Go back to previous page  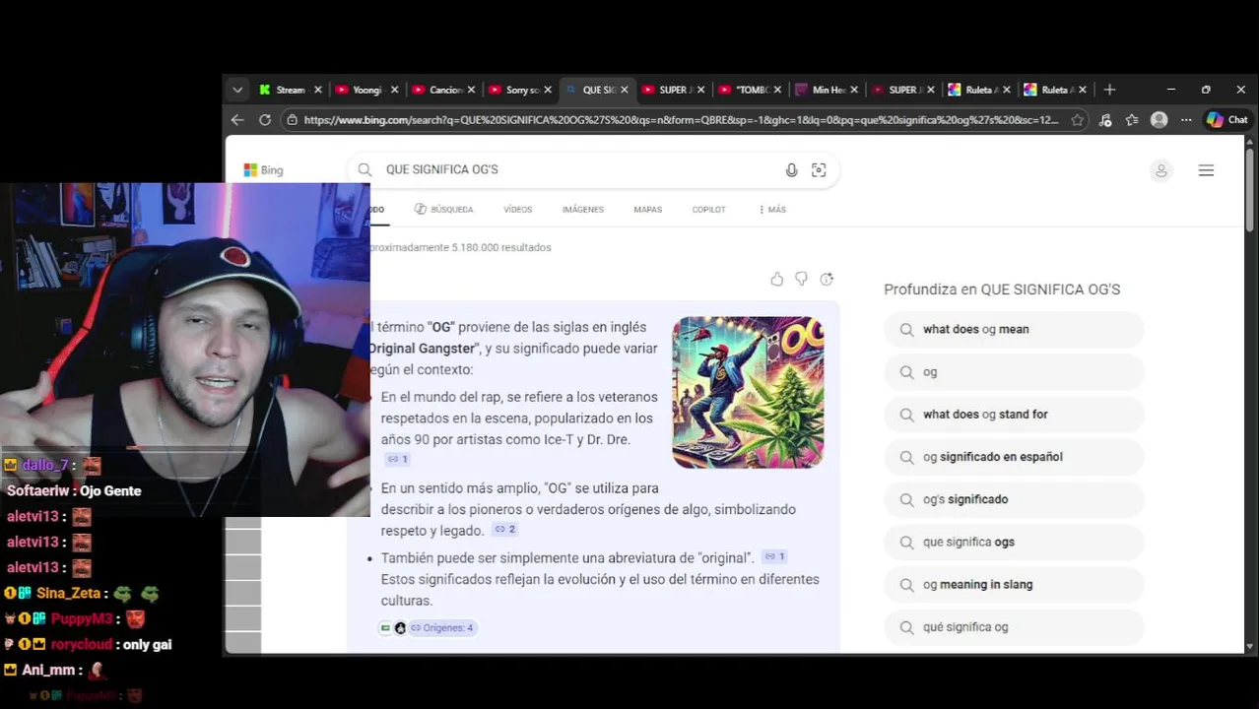[237, 120]
